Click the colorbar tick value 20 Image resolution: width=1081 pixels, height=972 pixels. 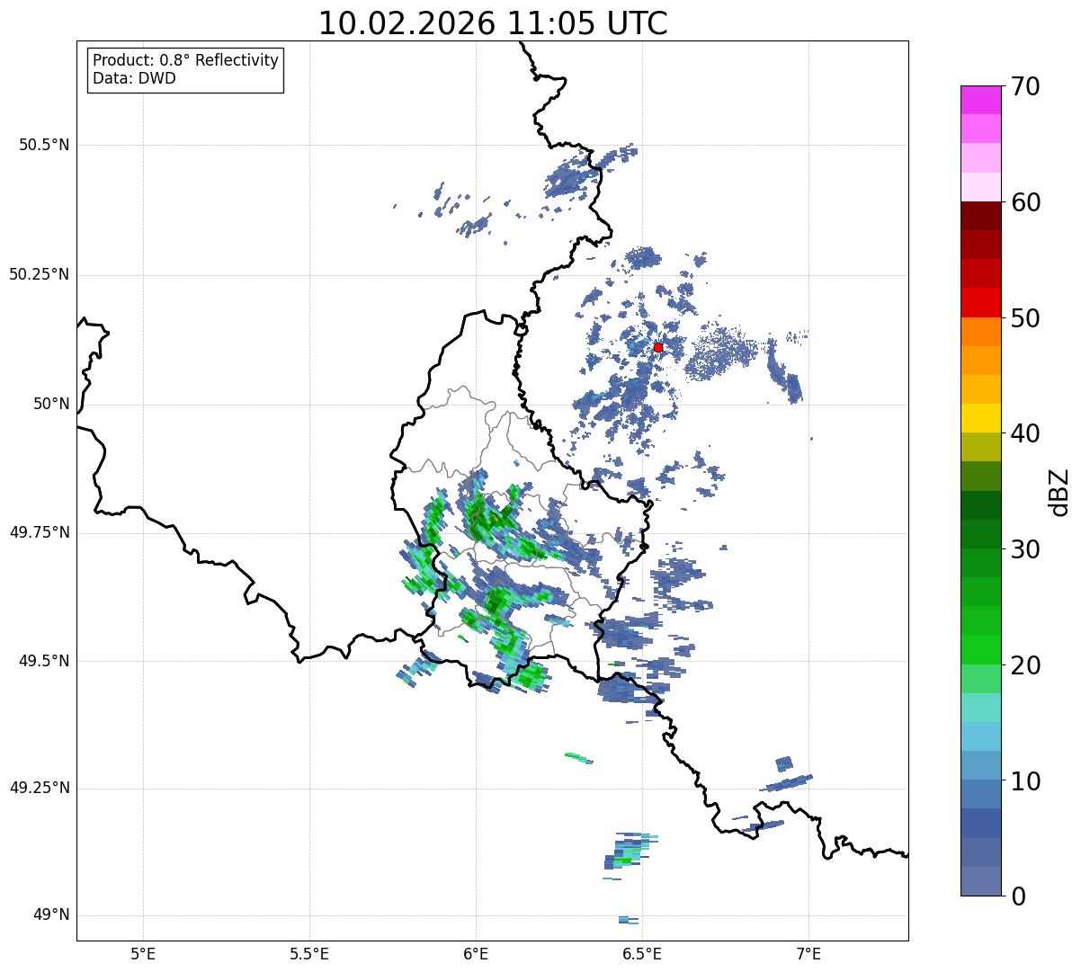click(x=1026, y=665)
